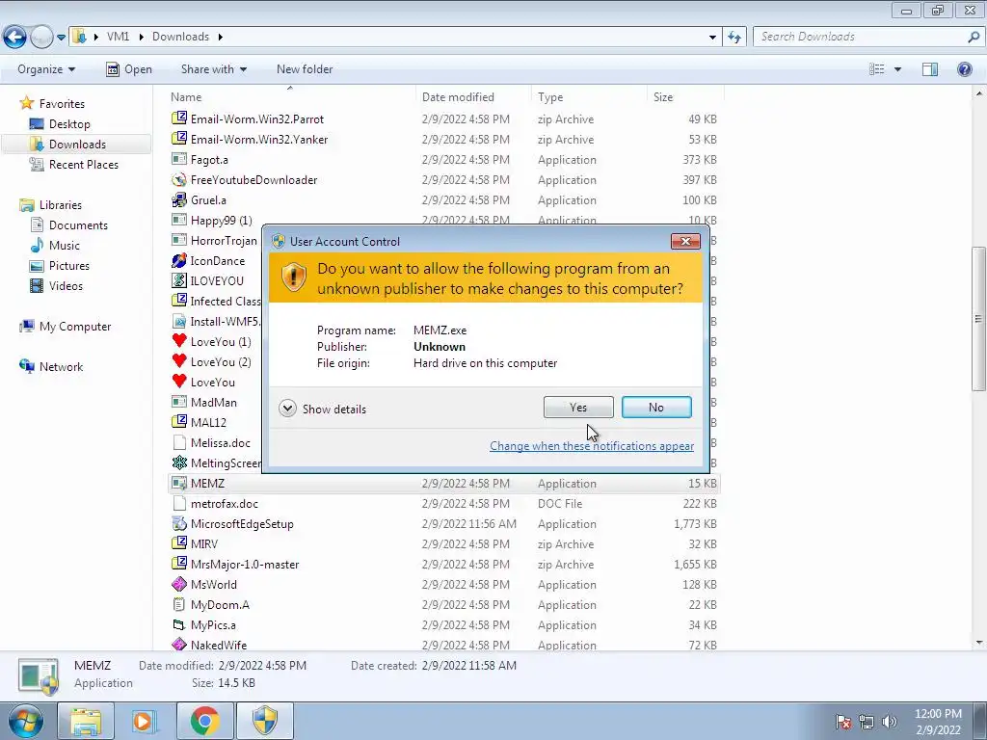Viewport: 987px width, 740px height.
Task: Select Network in sidebar
Action: (x=52, y=367)
